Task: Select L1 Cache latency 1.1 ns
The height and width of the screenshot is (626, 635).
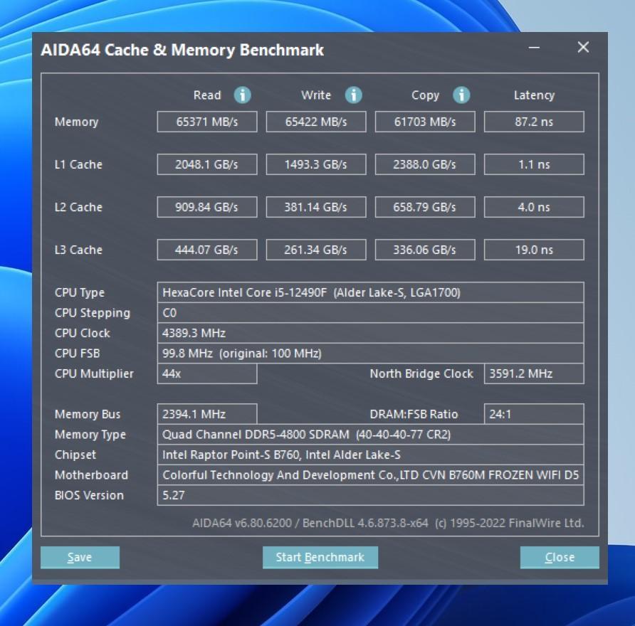Action: 534,164
